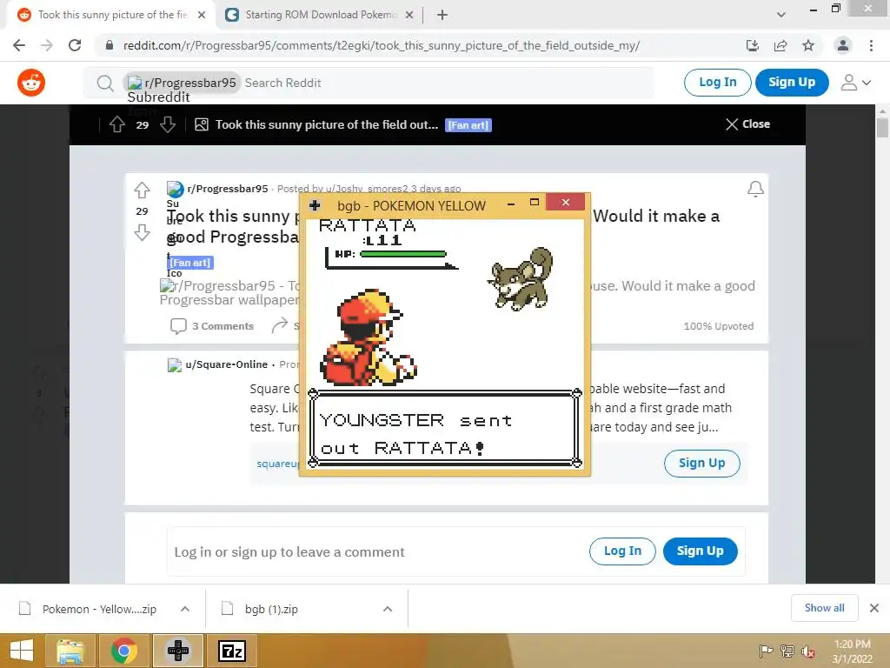This screenshot has width=890, height=668.
Task: Dismiss the downloads bar
Action: [874, 608]
